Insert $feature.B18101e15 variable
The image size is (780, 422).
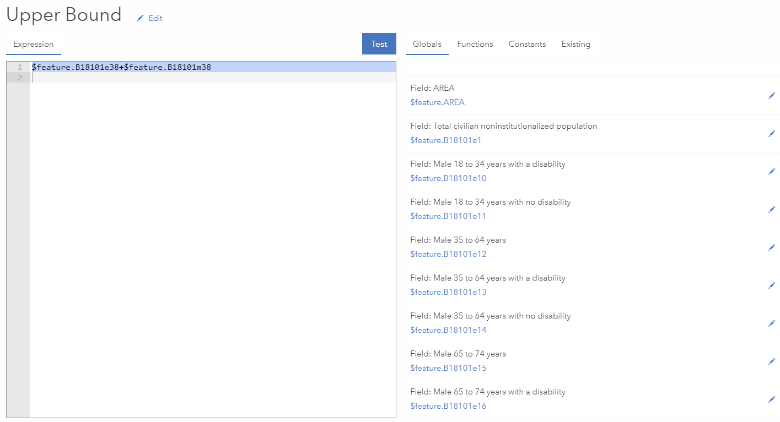click(x=448, y=368)
